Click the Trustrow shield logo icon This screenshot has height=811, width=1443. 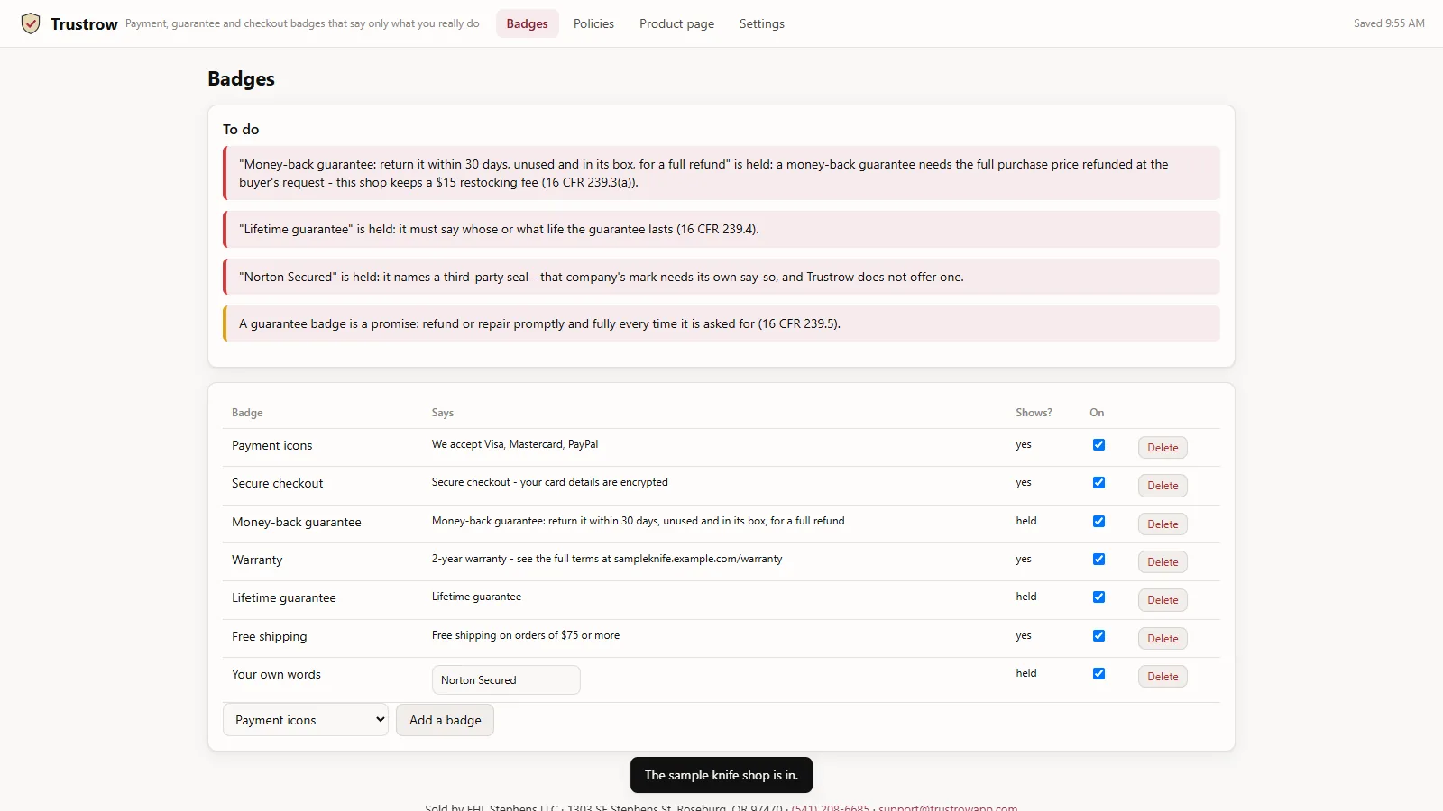[x=31, y=23]
